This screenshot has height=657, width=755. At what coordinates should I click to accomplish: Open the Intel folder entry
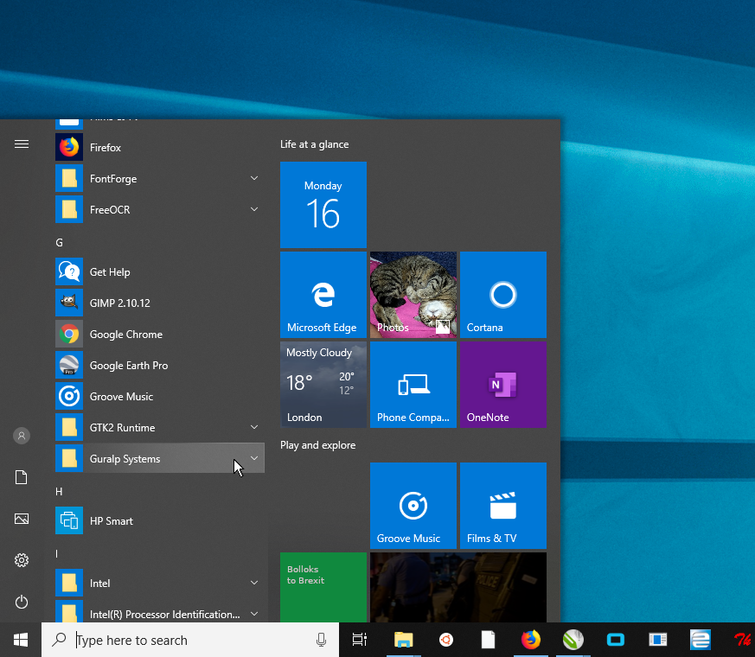pyautogui.click(x=160, y=583)
